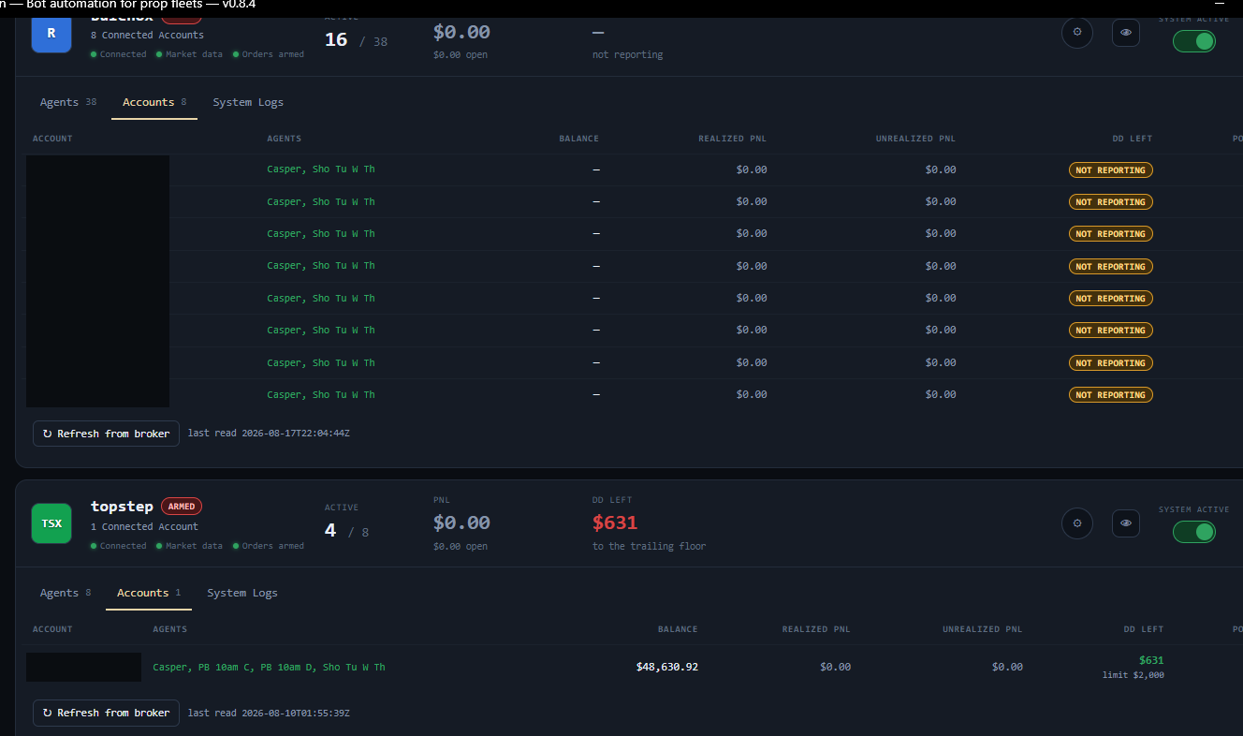Image resolution: width=1243 pixels, height=736 pixels.
Task: Turn off System Active switch for R fleet
Action: click(1194, 41)
